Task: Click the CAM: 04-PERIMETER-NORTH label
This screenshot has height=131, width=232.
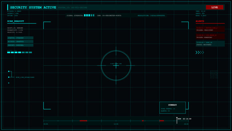Action: pyautogui.click(x=109, y=15)
